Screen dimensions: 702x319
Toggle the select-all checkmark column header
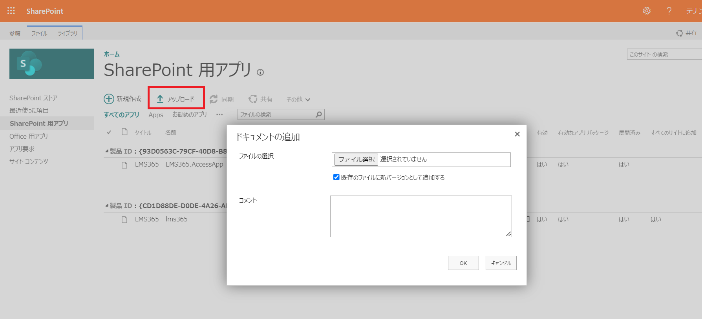(x=109, y=132)
